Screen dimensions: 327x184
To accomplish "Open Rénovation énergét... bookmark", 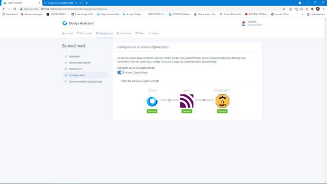I will 32,14.
